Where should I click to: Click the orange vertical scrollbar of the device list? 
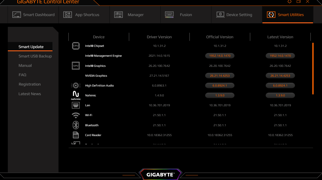(x=313, y=68)
